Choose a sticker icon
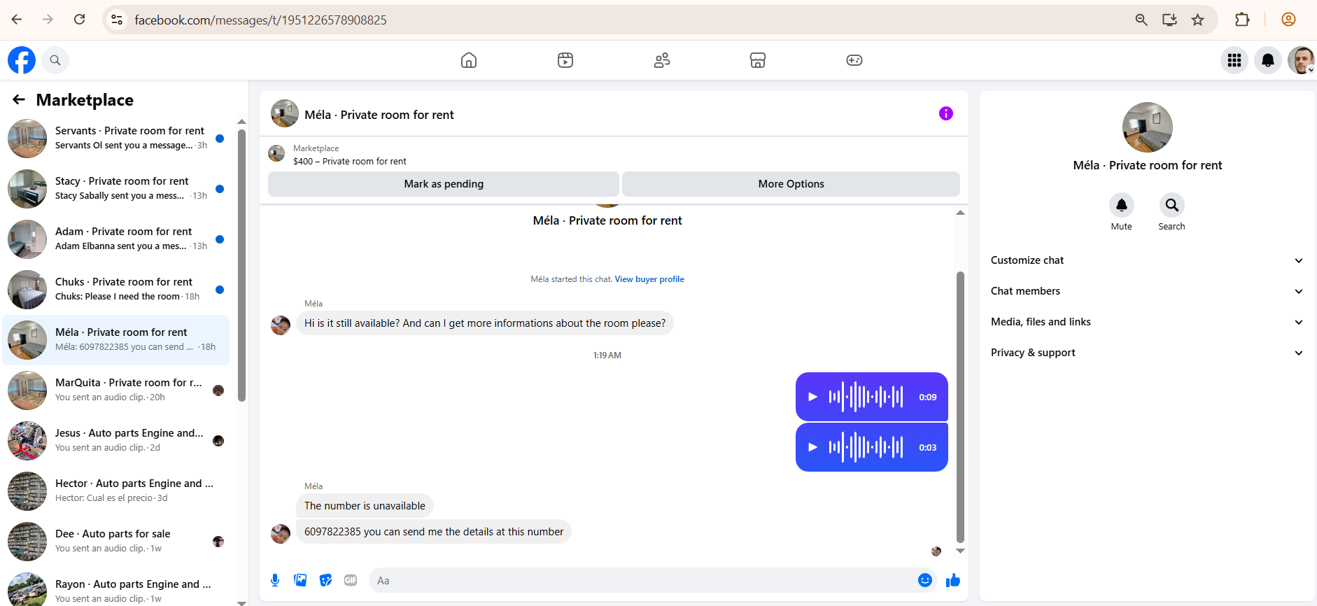This screenshot has height=606, width=1317. 325,580
